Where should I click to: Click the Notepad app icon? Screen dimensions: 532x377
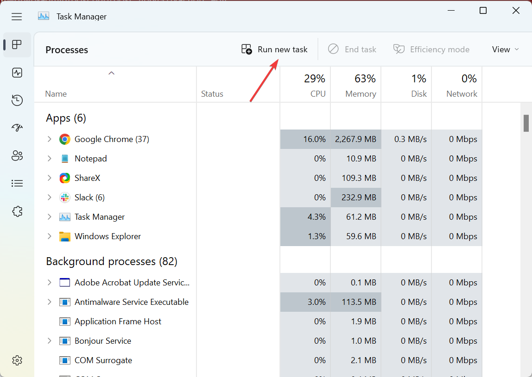point(65,159)
